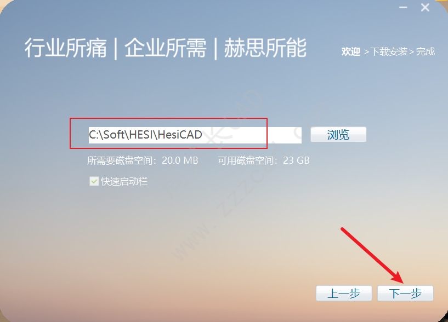Screen dimensions: 448x322
Task: Select the 欢迎 step in breadcrumb
Action: pyautogui.click(x=350, y=51)
